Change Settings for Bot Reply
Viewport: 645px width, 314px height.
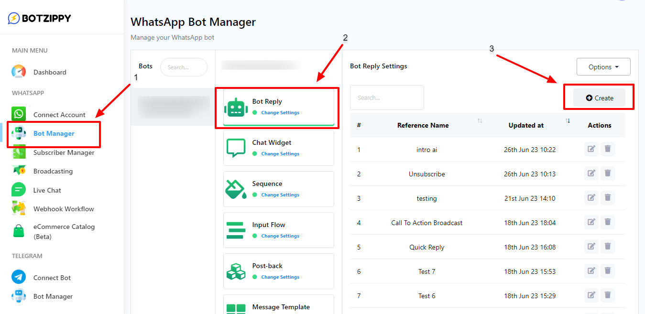(280, 113)
